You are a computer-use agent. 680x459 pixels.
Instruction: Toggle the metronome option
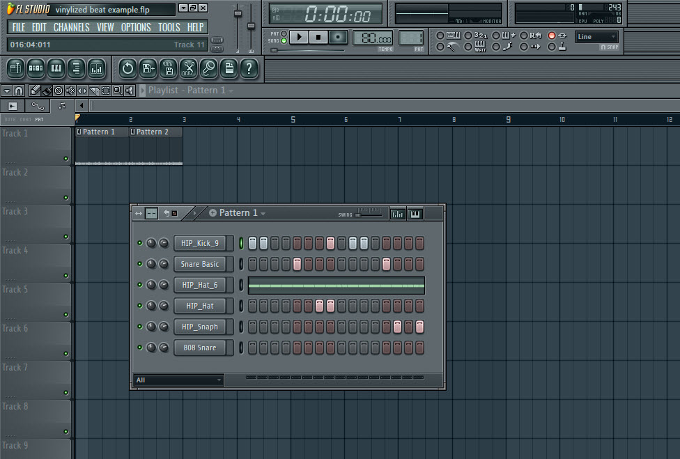coord(440,47)
